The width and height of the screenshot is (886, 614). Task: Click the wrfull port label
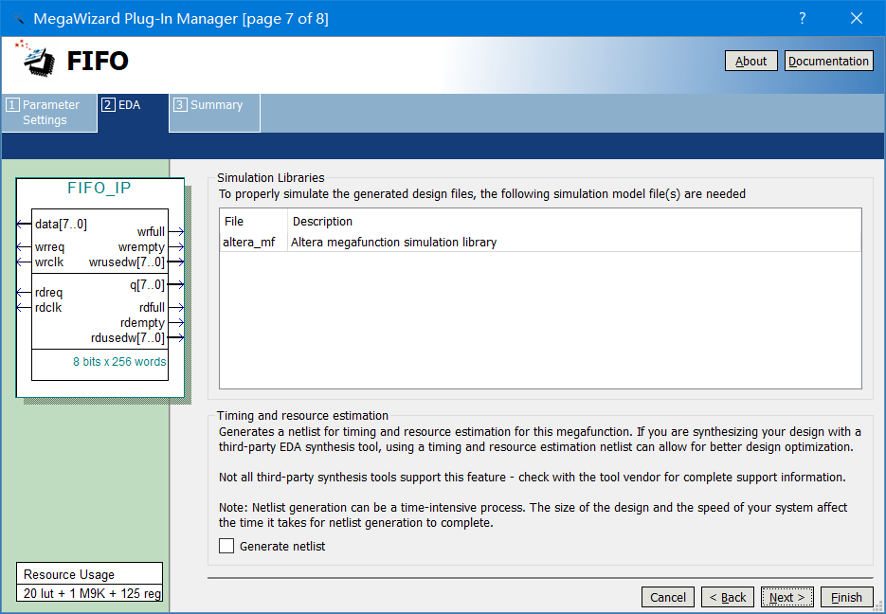pyautogui.click(x=151, y=231)
